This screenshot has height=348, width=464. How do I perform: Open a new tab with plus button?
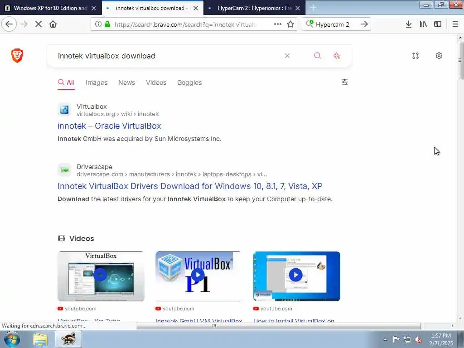click(x=313, y=8)
